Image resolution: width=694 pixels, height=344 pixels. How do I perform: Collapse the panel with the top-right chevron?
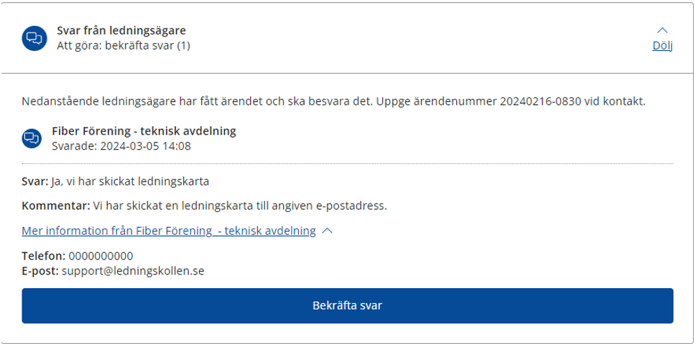pyautogui.click(x=662, y=30)
